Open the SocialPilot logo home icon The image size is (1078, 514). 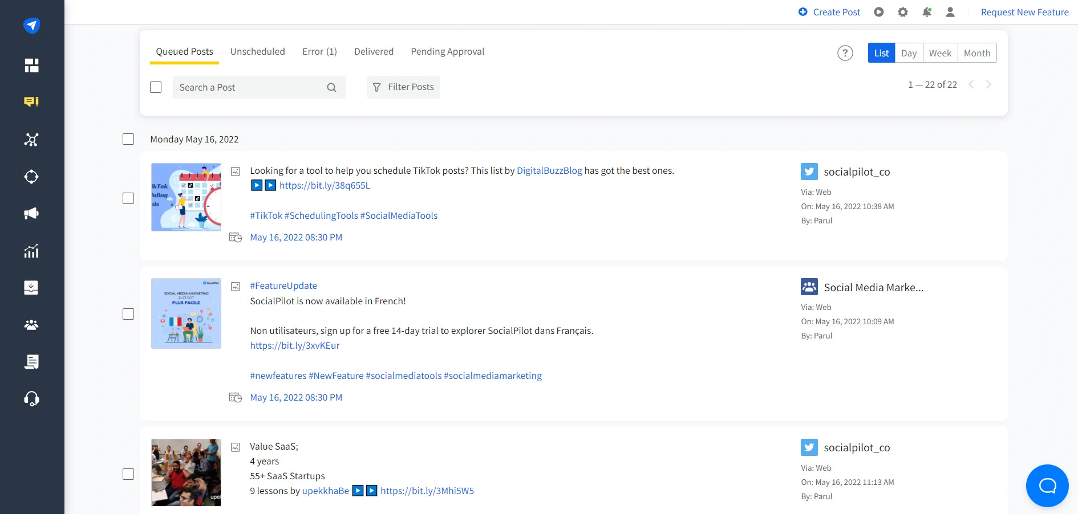click(x=31, y=25)
